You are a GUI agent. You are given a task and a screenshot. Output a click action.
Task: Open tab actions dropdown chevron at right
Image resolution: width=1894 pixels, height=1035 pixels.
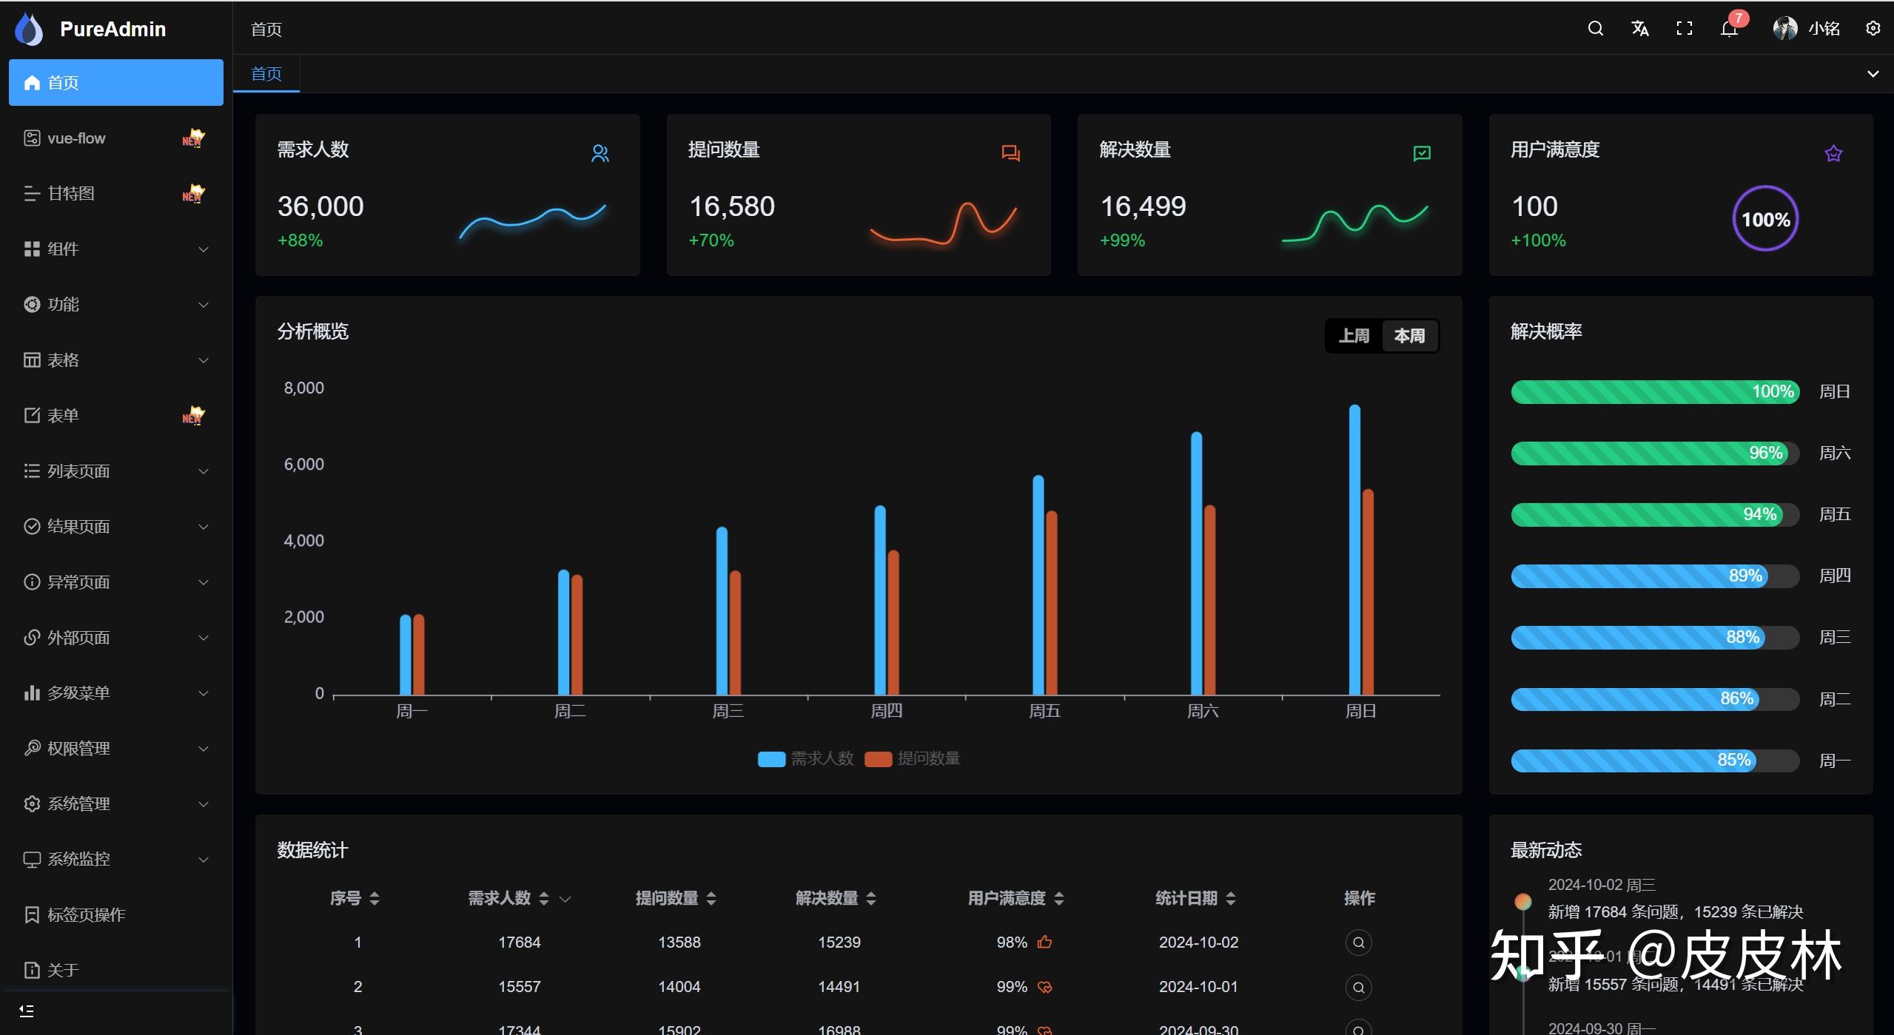click(1873, 74)
